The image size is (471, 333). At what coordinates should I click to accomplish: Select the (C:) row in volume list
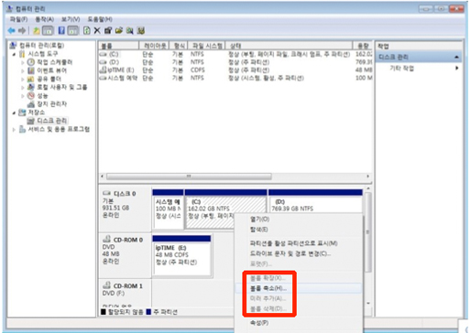pyautogui.click(x=235, y=54)
